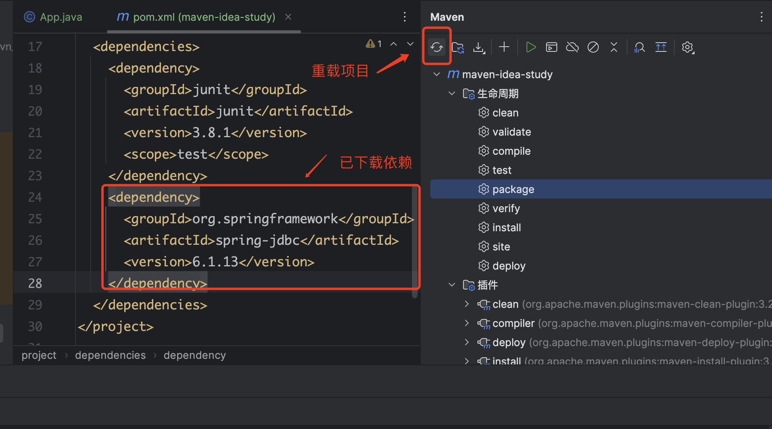Collapse the maven-idea-study project node
Viewport: 772px width, 429px height.
tap(437, 74)
